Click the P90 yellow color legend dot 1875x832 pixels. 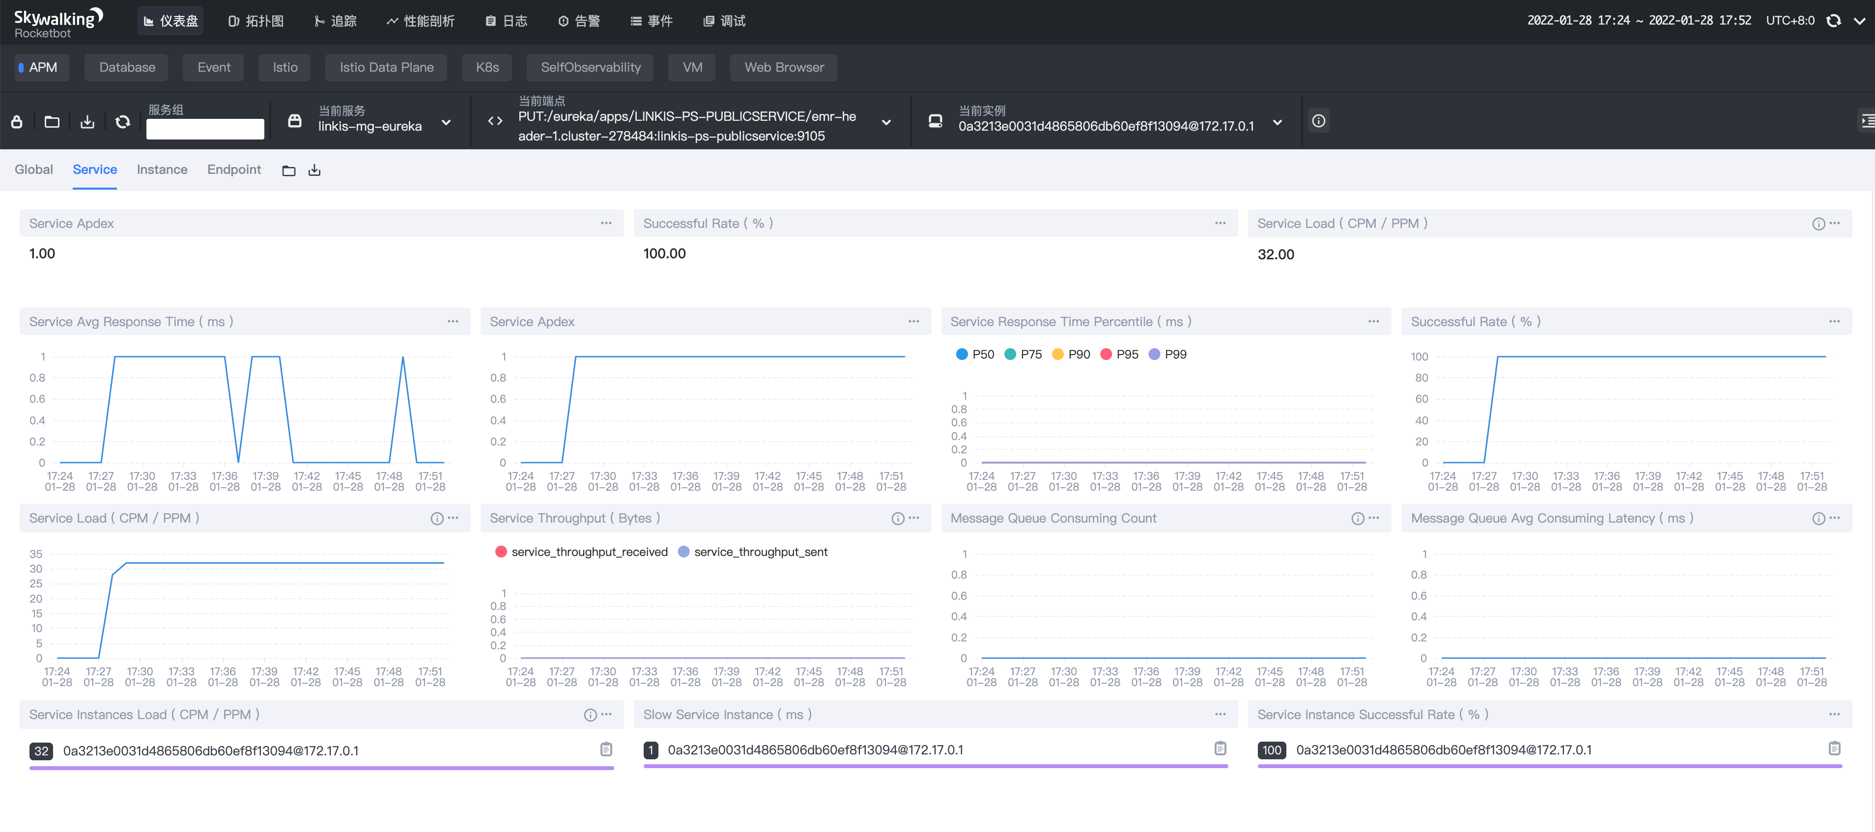tap(1057, 354)
